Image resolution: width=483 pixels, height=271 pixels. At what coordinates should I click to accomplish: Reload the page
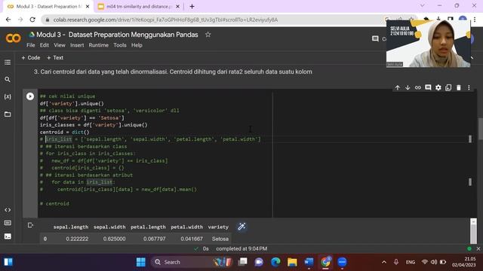tap(32, 20)
